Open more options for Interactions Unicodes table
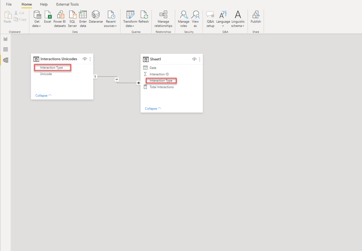The image size is (362, 251). 90,59
